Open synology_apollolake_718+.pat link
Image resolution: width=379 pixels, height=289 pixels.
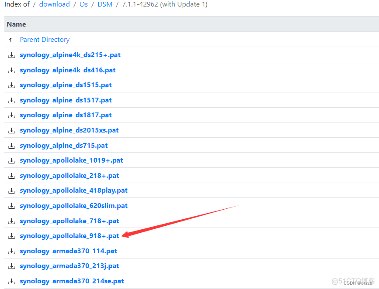point(70,221)
